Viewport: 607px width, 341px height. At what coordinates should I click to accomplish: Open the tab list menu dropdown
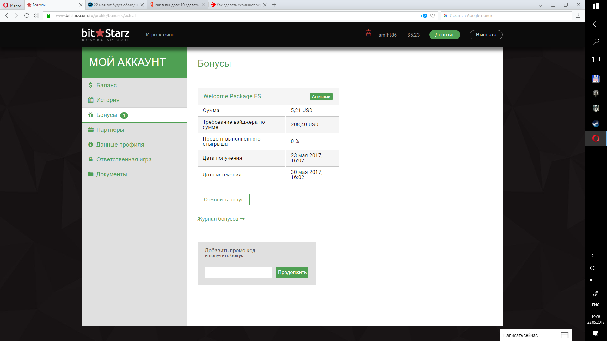540,5
